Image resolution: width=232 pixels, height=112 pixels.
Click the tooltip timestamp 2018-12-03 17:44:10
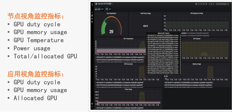click(163, 33)
